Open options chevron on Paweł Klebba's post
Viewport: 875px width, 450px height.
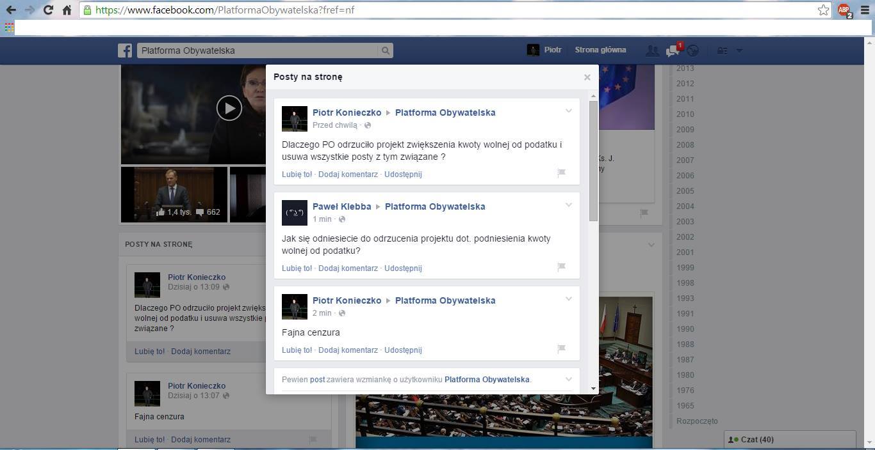(x=568, y=205)
